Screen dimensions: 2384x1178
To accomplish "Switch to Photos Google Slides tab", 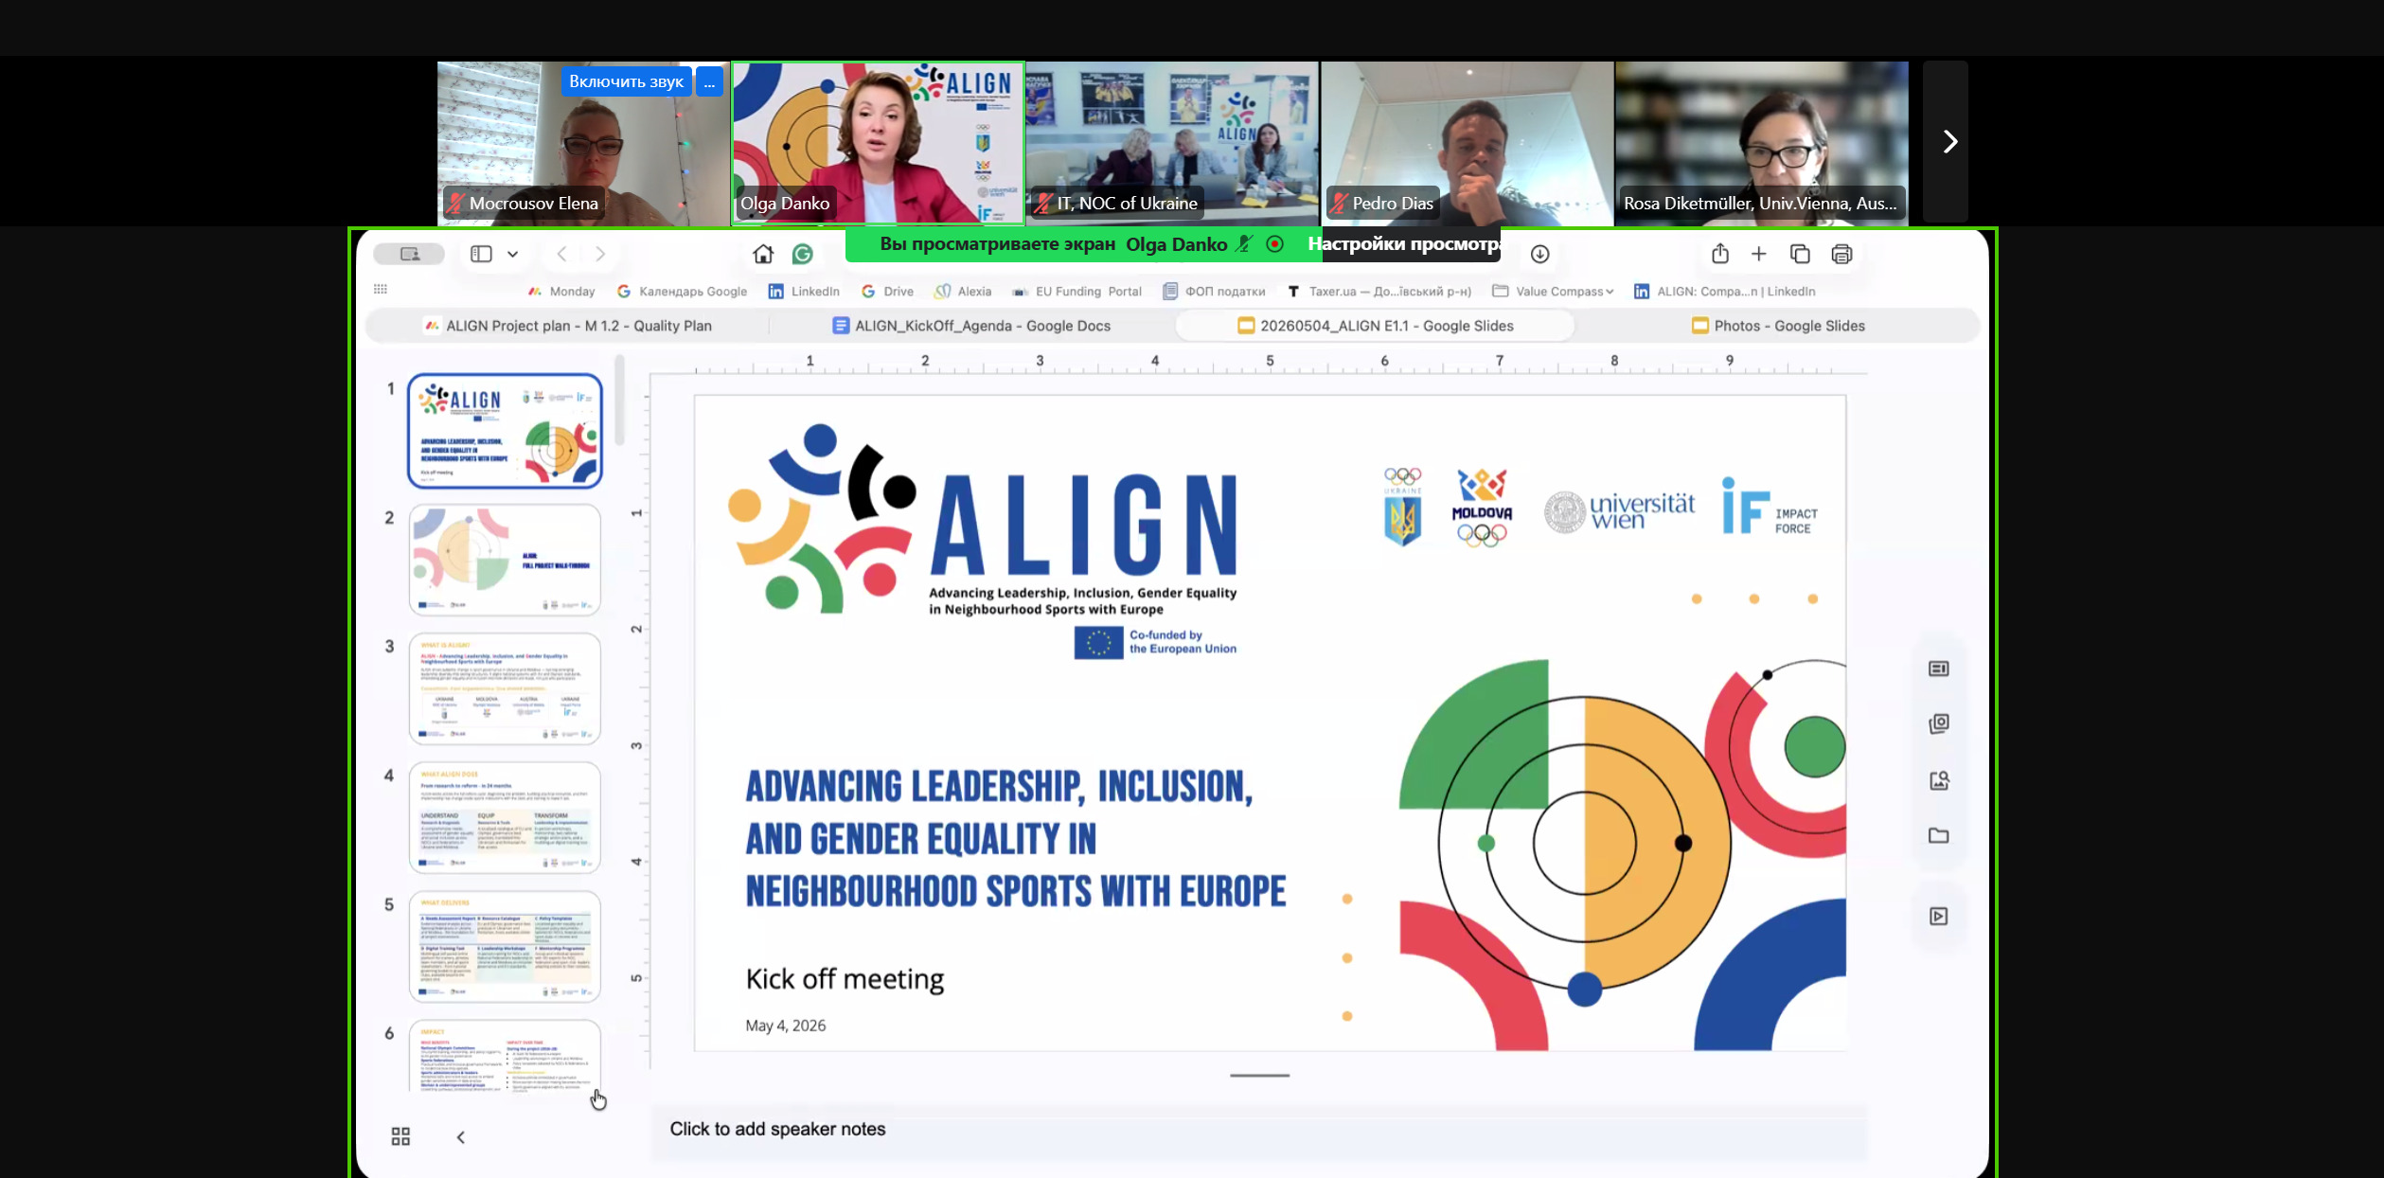I will 1778,326.
